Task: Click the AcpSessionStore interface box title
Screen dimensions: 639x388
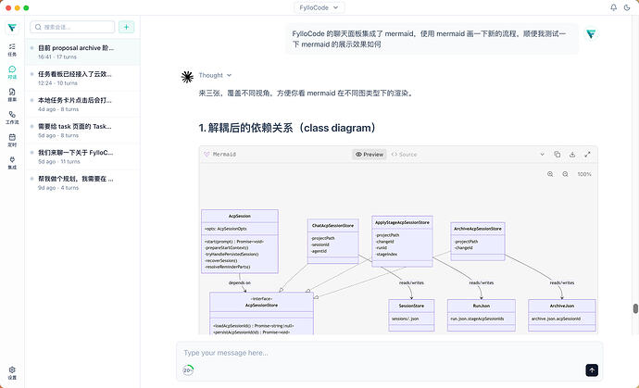Action: pyautogui.click(x=262, y=305)
